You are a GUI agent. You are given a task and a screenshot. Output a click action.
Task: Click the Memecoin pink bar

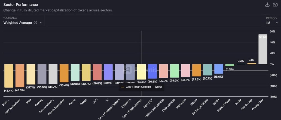pyautogui.click(x=185, y=70)
